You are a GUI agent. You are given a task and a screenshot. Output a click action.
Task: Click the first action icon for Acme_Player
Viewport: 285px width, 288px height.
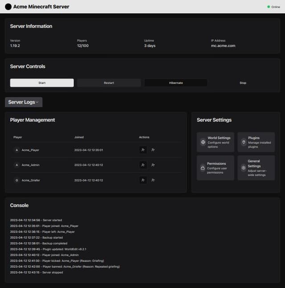(143, 150)
